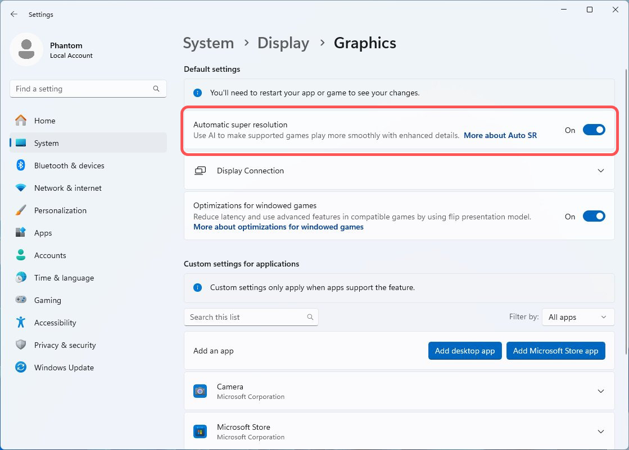Open Apps settings in sidebar
Image resolution: width=629 pixels, height=450 pixels.
88,233
